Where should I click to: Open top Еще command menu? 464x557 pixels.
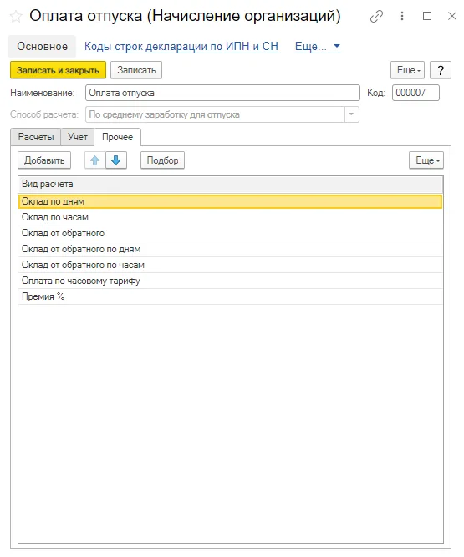(409, 70)
